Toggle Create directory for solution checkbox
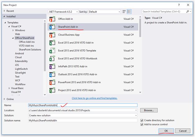This screenshot has height=137, width=195. click(142, 121)
